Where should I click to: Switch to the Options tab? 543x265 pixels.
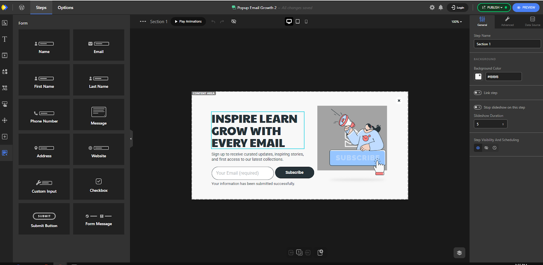pyautogui.click(x=65, y=7)
